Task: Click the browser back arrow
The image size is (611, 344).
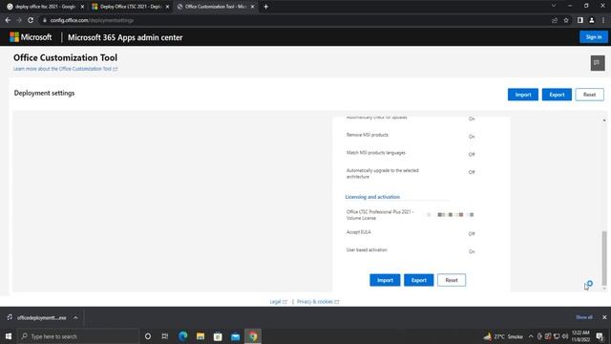Action: point(8,20)
